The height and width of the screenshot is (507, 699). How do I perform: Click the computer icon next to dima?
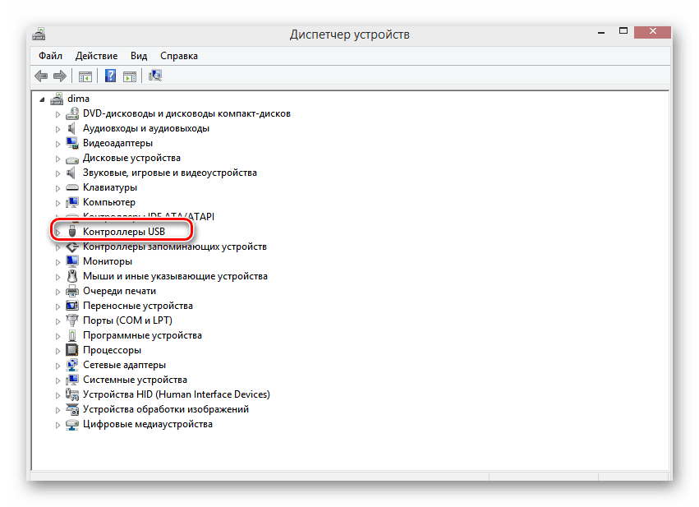(57, 99)
